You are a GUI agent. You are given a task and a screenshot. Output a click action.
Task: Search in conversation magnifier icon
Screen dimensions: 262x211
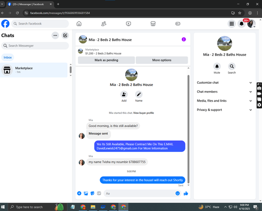click(232, 66)
